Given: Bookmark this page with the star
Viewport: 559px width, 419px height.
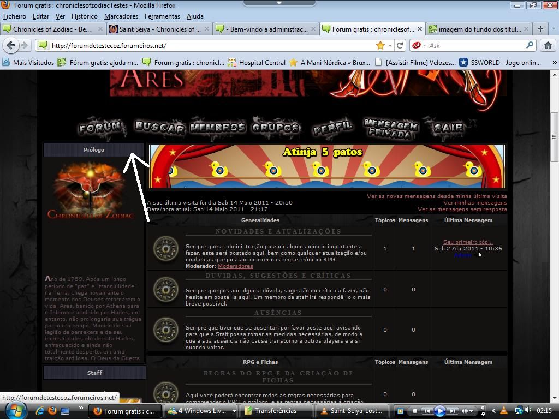Looking at the screenshot, I should coord(380,45).
